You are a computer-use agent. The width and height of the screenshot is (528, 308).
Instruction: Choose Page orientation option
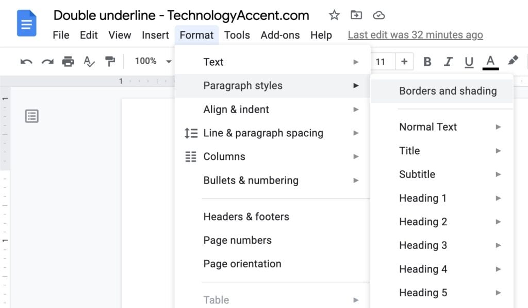[272, 264]
